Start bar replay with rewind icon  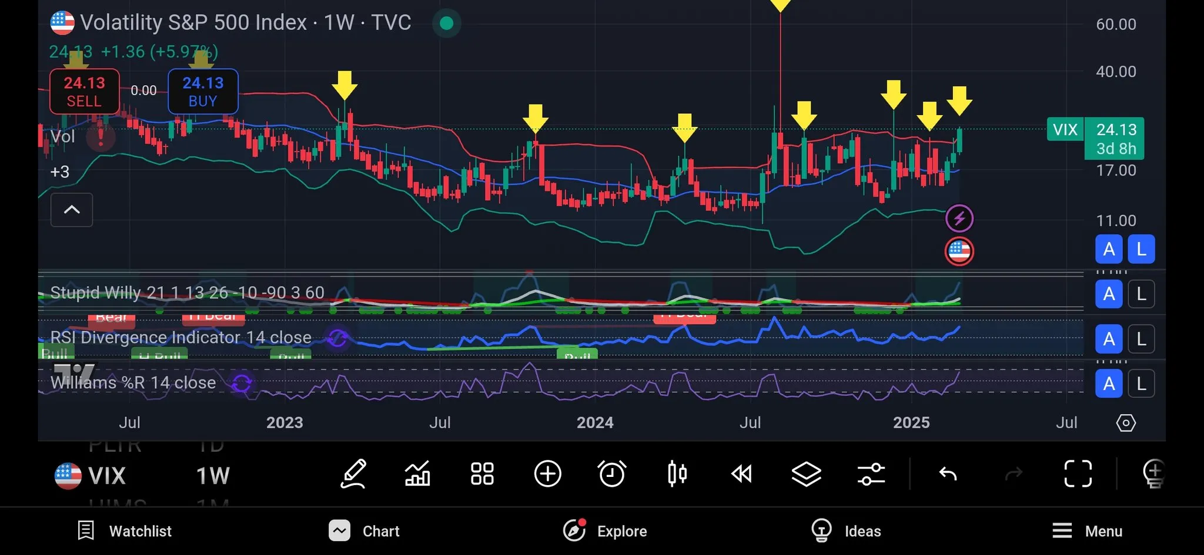[x=741, y=473]
